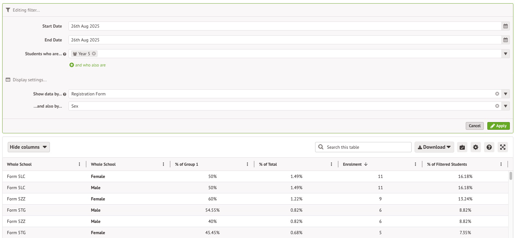This screenshot has width=515, height=238.
Task: Apply the filter settings
Action: tap(498, 126)
